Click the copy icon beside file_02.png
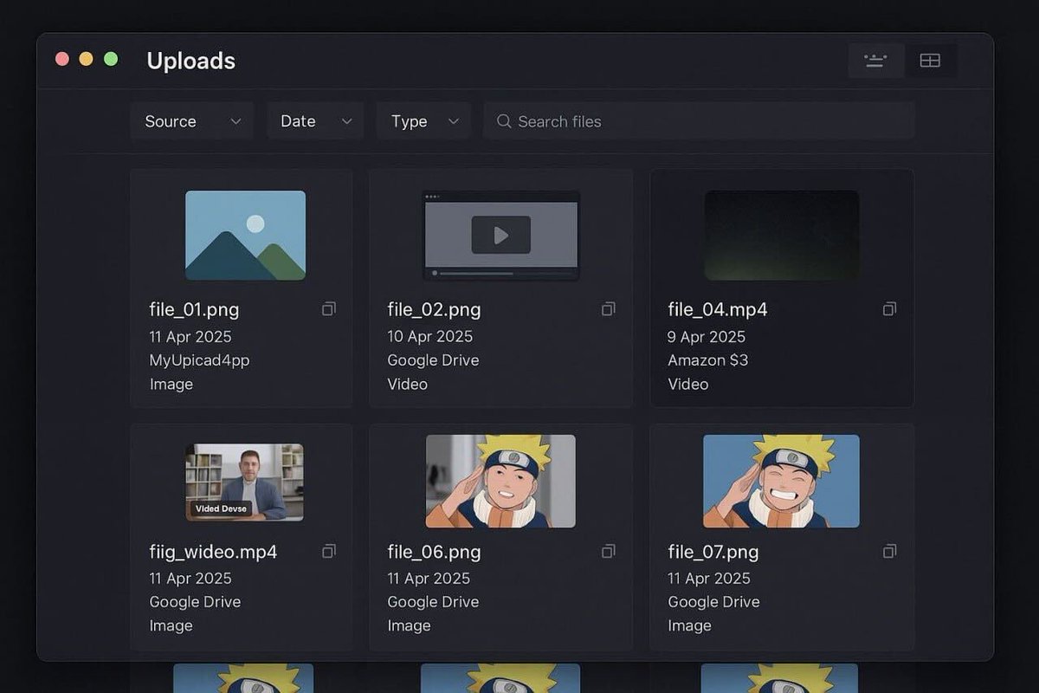 tap(609, 308)
